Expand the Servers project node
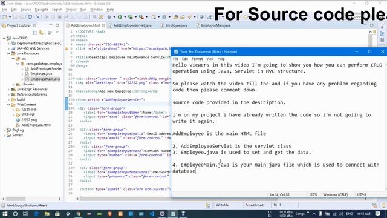Image resolution: width=387 pixels, height=218 pixels. pyautogui.click(x=4, y=135)
